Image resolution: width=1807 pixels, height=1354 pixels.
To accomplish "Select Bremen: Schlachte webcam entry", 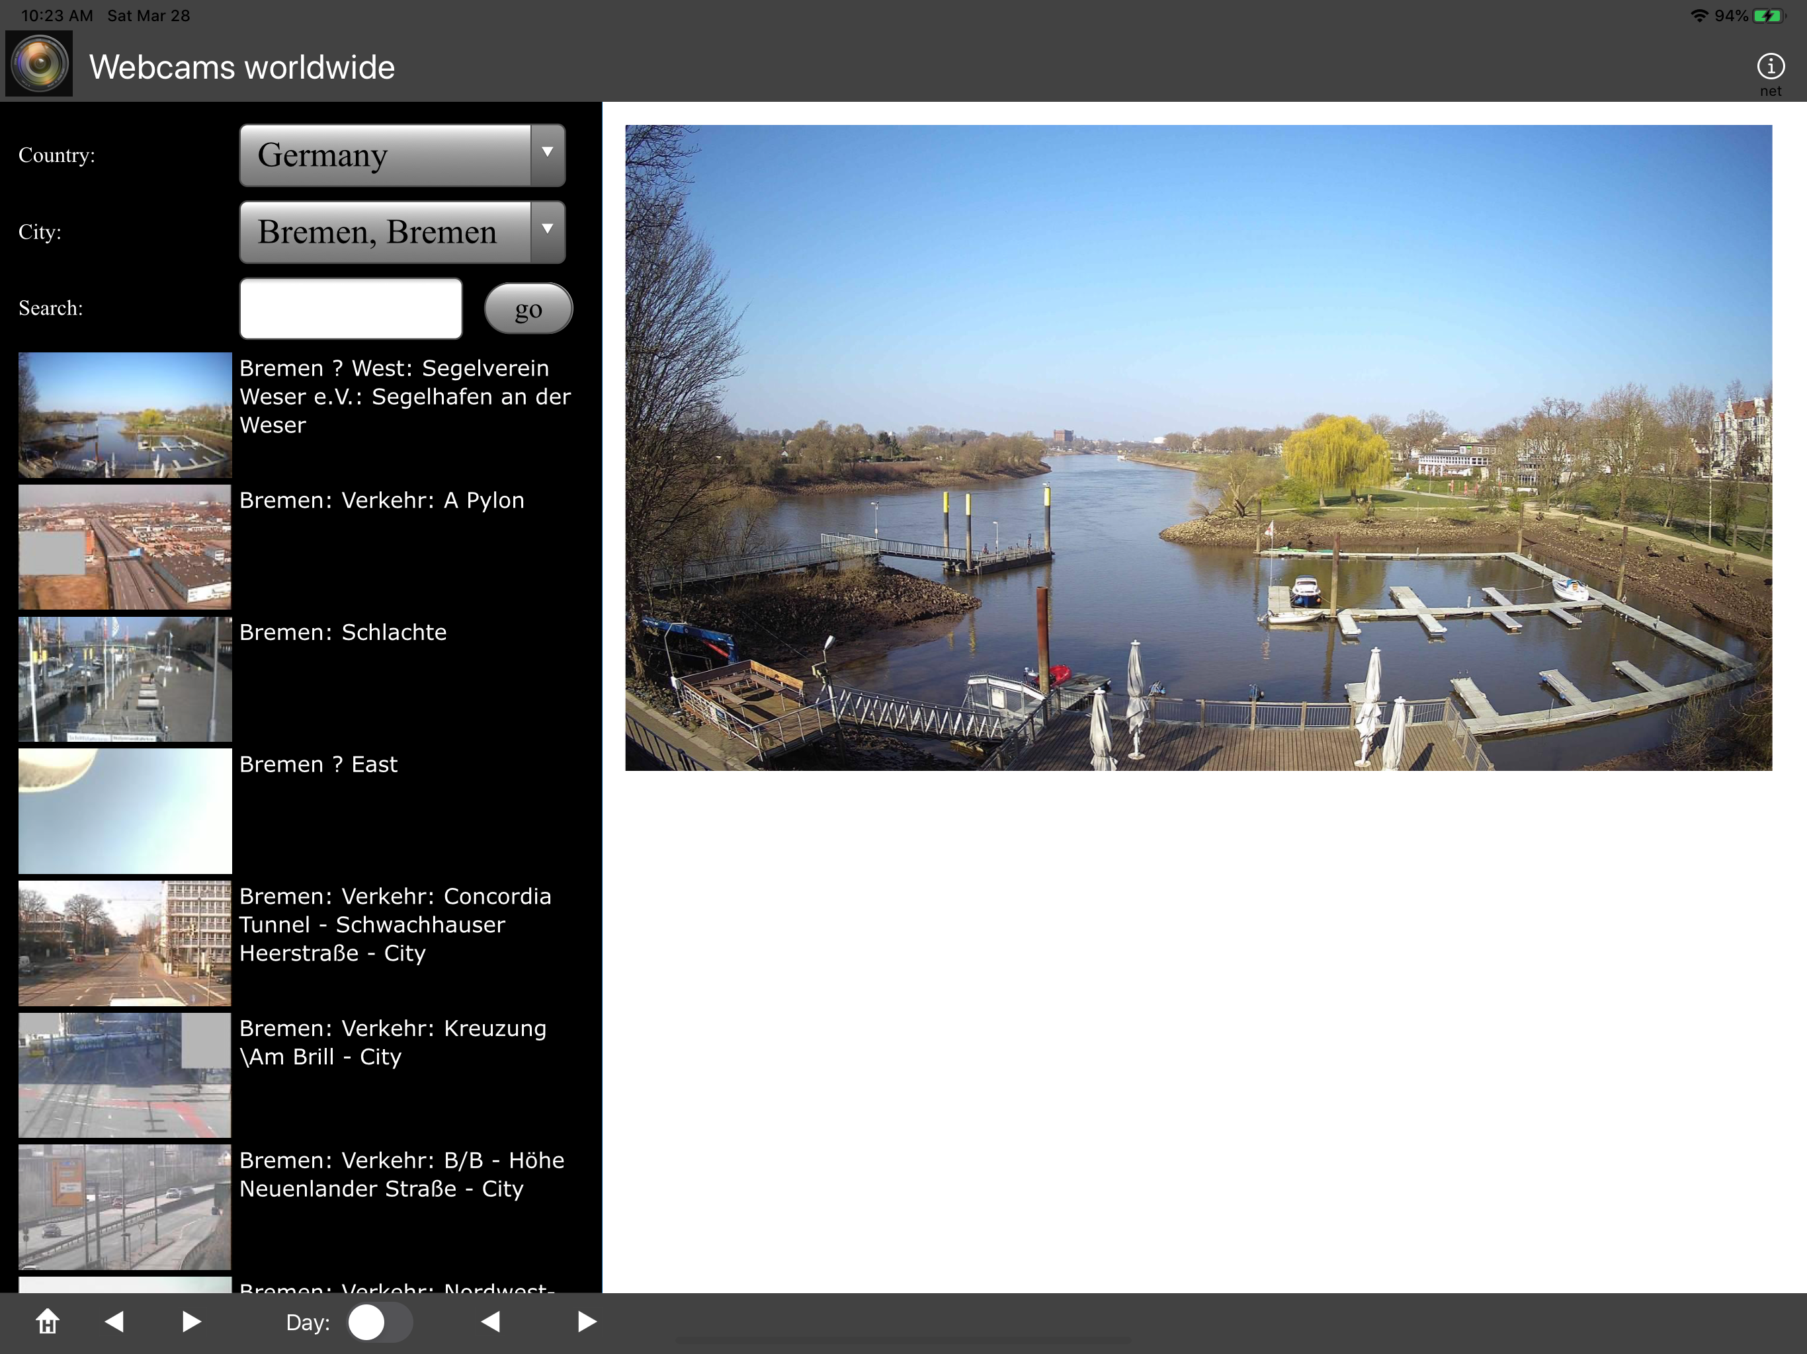I will [x=342, y=633].
